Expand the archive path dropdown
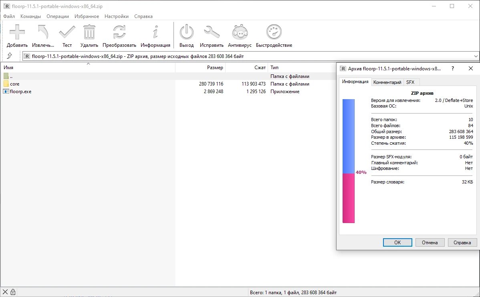 click(476, 56)
